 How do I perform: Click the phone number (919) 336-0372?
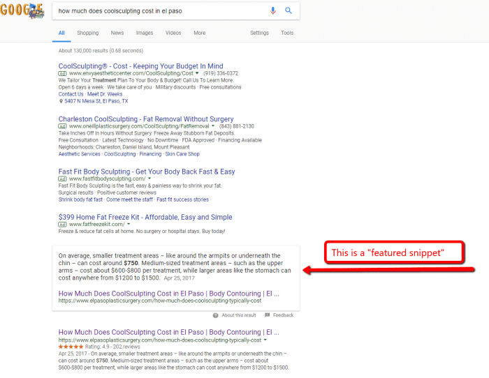click(221, 73)
